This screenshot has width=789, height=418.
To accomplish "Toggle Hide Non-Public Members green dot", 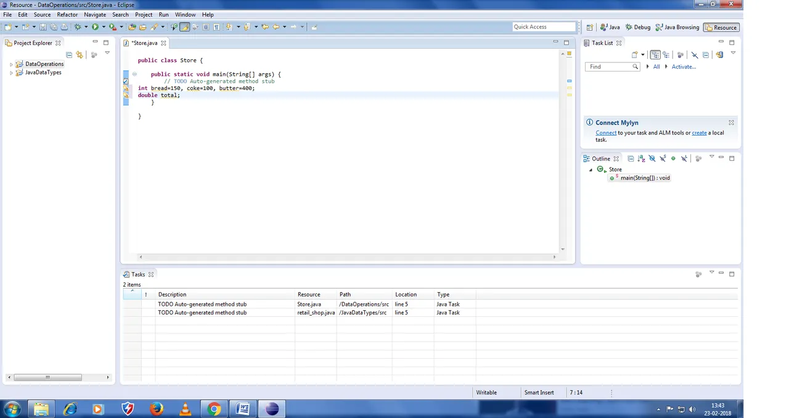I will coord(673,158).
